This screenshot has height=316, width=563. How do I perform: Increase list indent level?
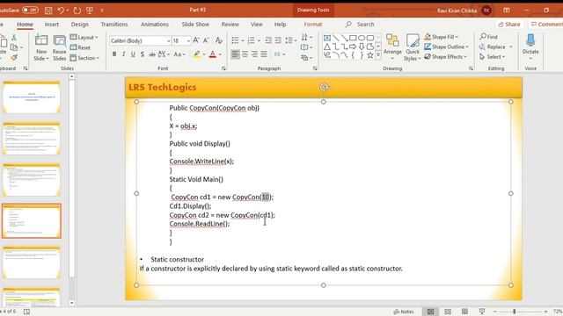278,40
